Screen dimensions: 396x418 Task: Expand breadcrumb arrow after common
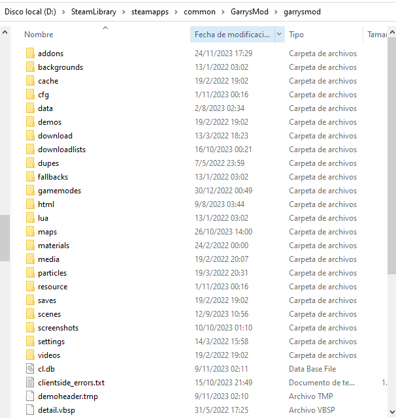[x=223, y=12]
